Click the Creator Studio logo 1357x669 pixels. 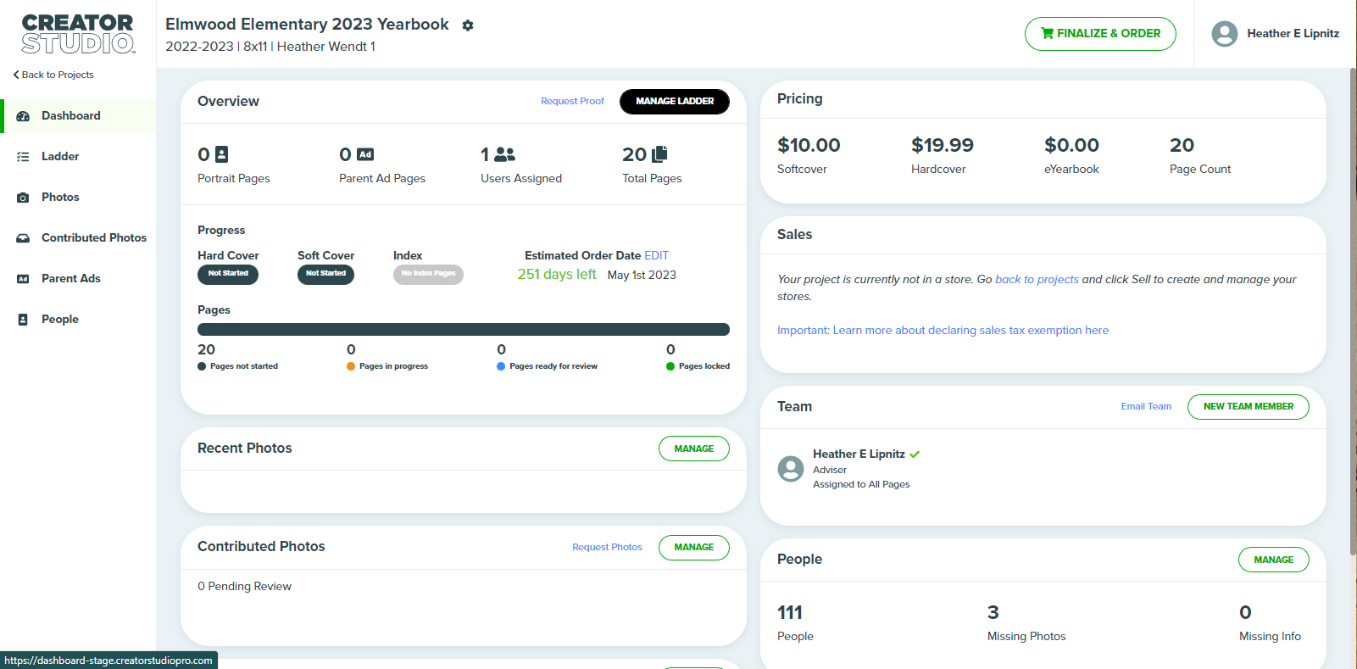pos(78,34)
